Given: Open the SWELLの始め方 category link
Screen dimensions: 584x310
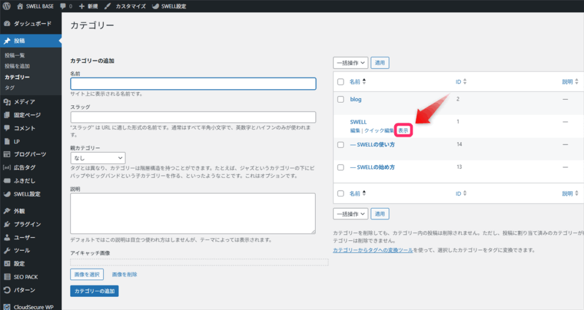Looking at the screenshot, I should (x=372, y=167).
